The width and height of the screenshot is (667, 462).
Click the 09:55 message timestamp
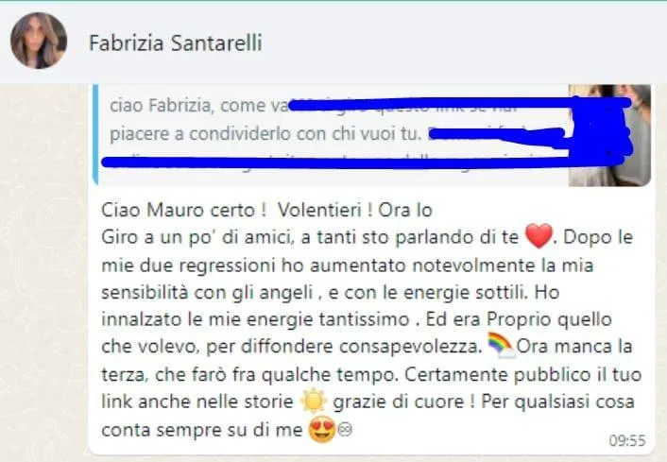click(627, 440)
